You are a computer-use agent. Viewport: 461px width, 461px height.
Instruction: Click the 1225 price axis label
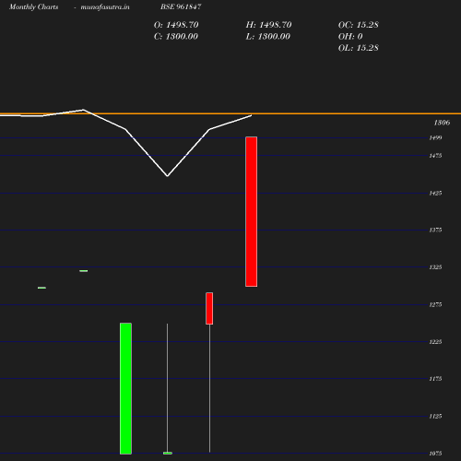click(x=435, y=342)
